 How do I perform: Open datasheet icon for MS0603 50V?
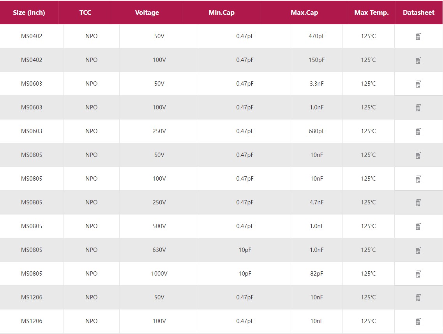[418, 84]
